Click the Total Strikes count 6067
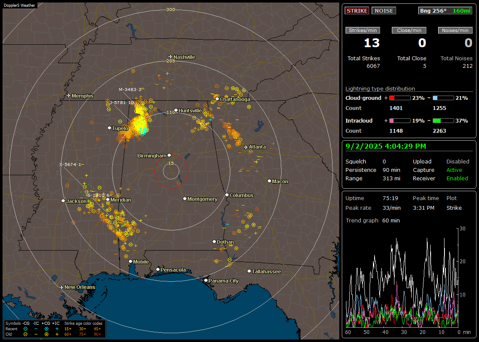 coord(373,66)
